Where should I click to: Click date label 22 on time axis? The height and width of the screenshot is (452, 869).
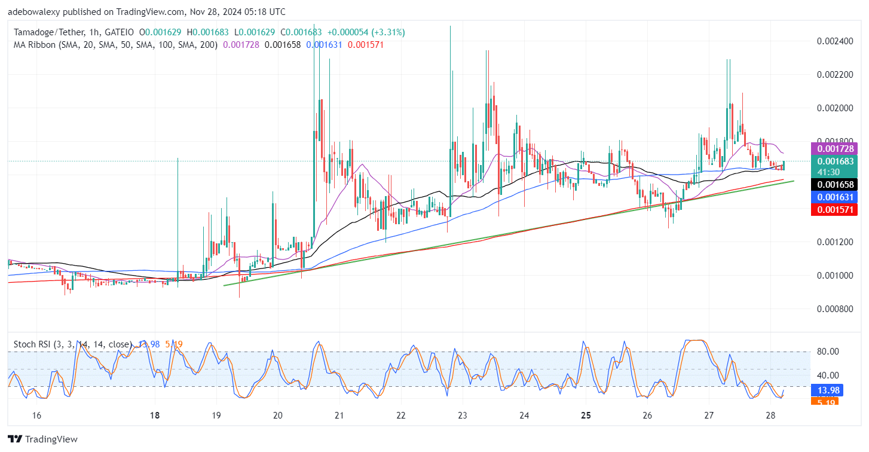pos(401,415)
